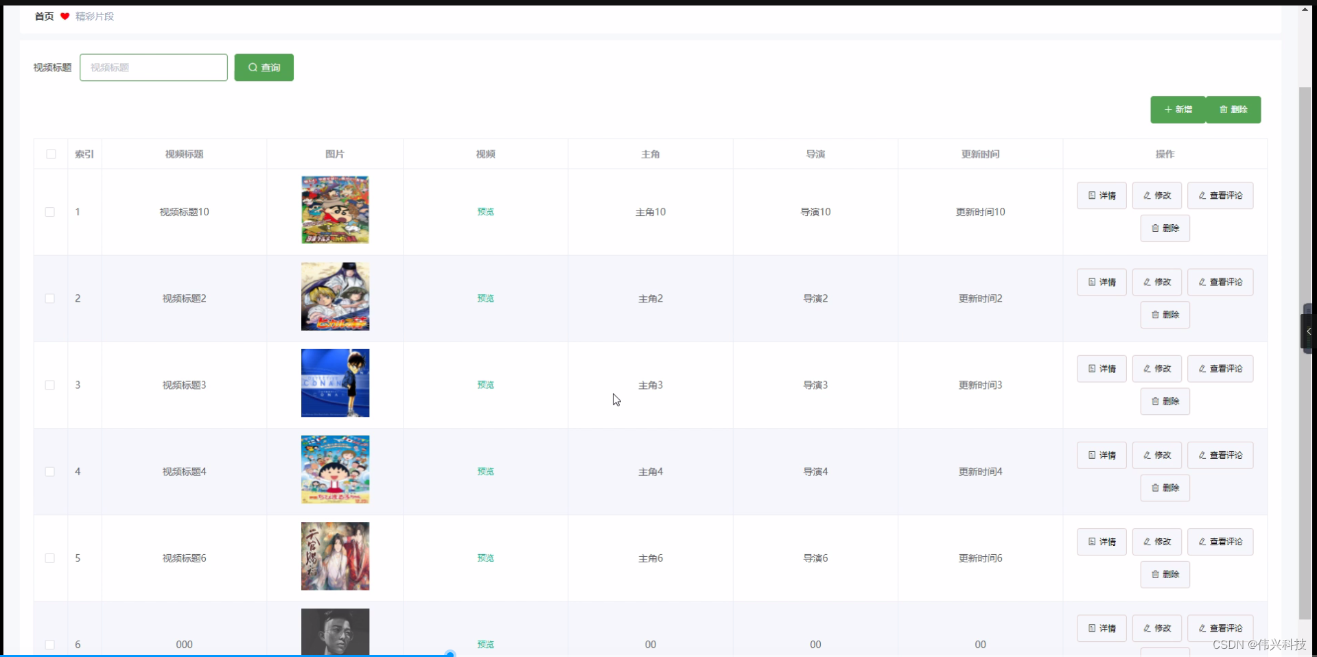This screenshot has height=657, width=1317.
Task: Click the pencil 修改 icon for 视频标题2
Action: click(x=1147, y=281)
